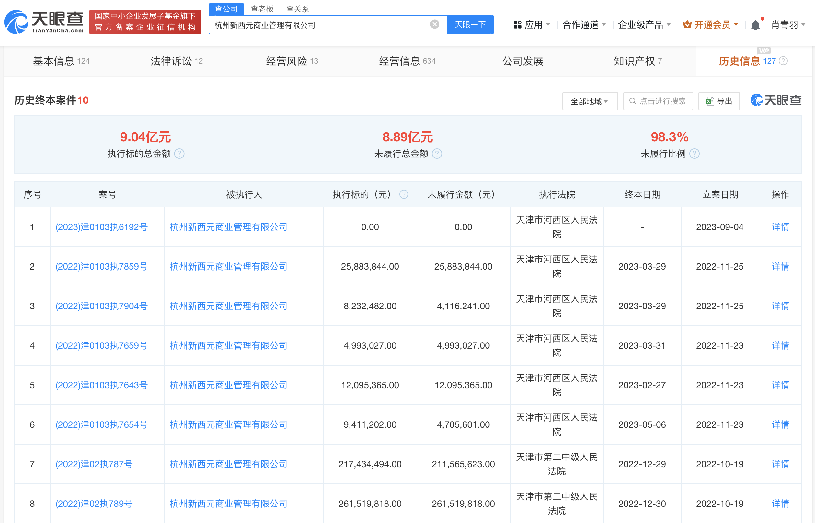815x523 pixels.
Task: Open the 经营信息 tab
Action: tap(407, 61)
